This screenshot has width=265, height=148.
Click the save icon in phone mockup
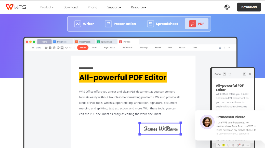pos(224,74)
